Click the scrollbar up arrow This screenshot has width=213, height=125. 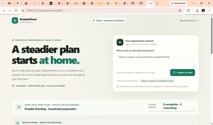point(212,16)
